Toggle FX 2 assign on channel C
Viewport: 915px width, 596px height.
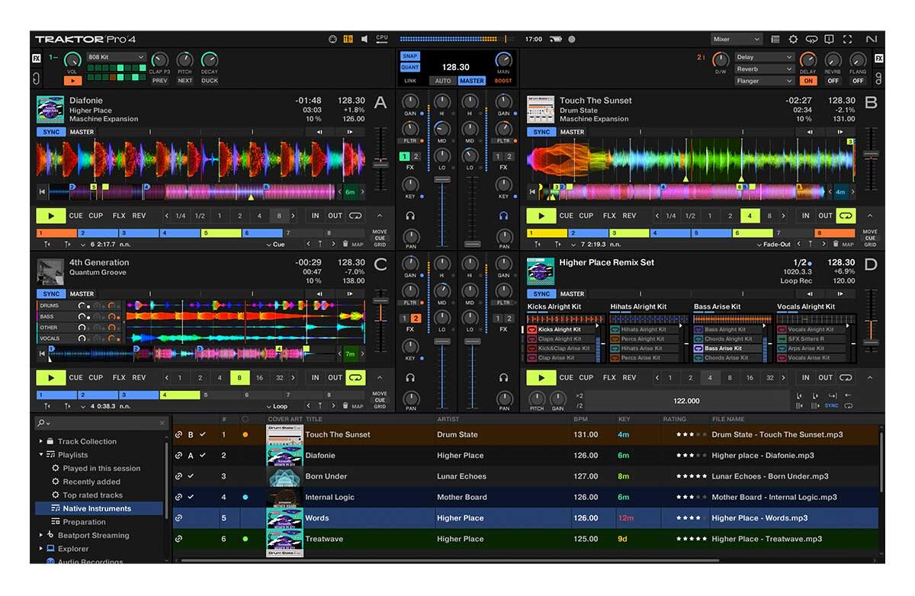(416, 319)
